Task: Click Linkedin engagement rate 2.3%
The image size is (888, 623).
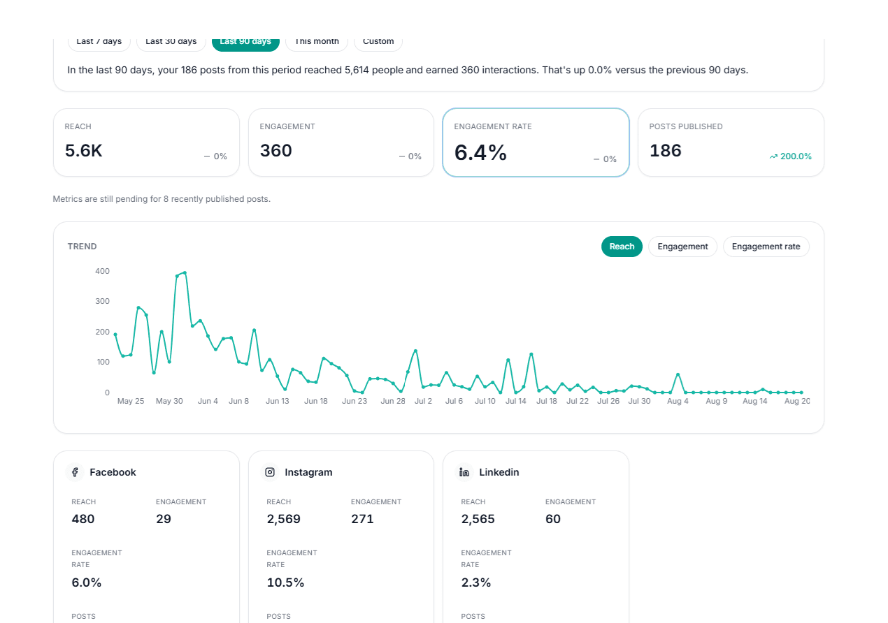Action: click(476, 582)
